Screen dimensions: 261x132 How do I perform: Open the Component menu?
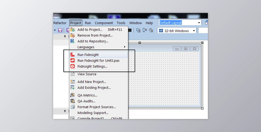pyautogui.click(x=104, y=23)
